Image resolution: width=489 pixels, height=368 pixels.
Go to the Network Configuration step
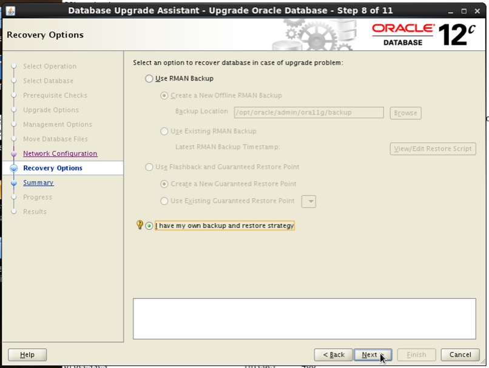point(60,153)
